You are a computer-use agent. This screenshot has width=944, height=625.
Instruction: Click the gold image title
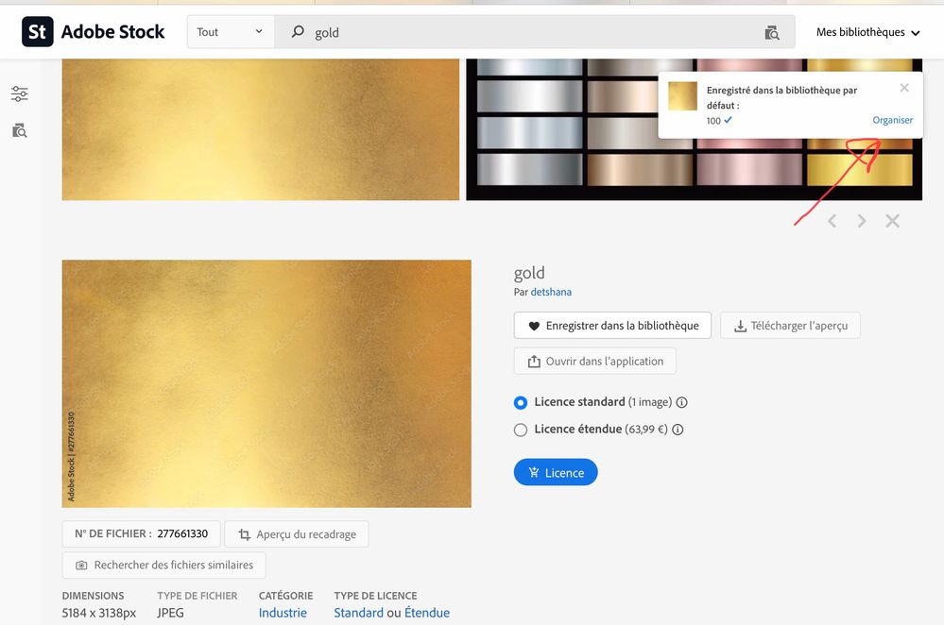[529, 273]
